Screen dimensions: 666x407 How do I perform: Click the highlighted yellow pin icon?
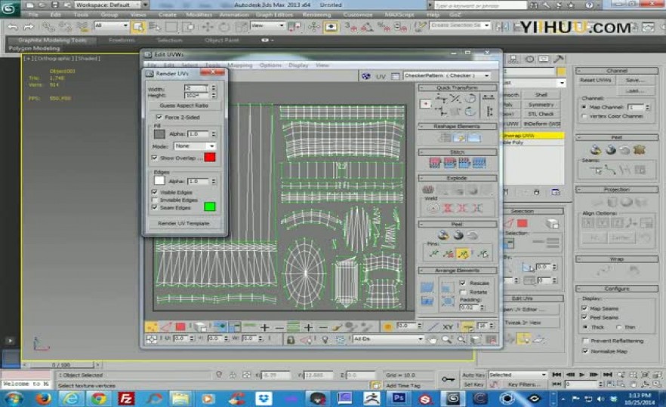pos(463,253)
